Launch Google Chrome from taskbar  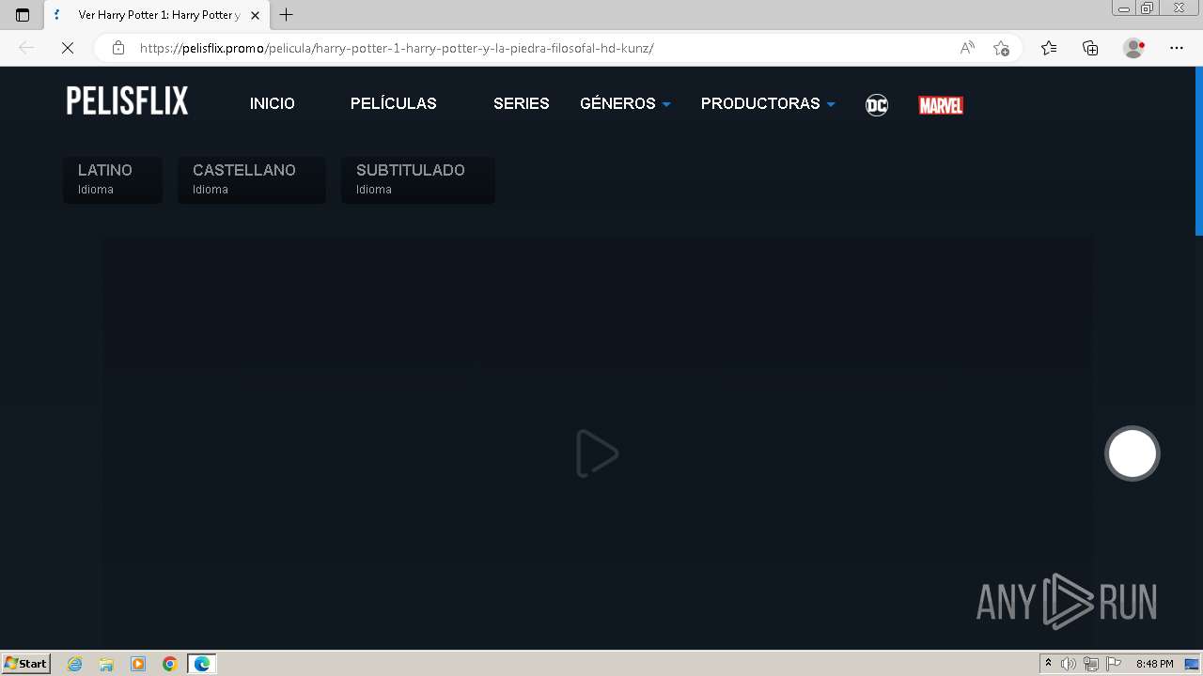click(170, 664)
